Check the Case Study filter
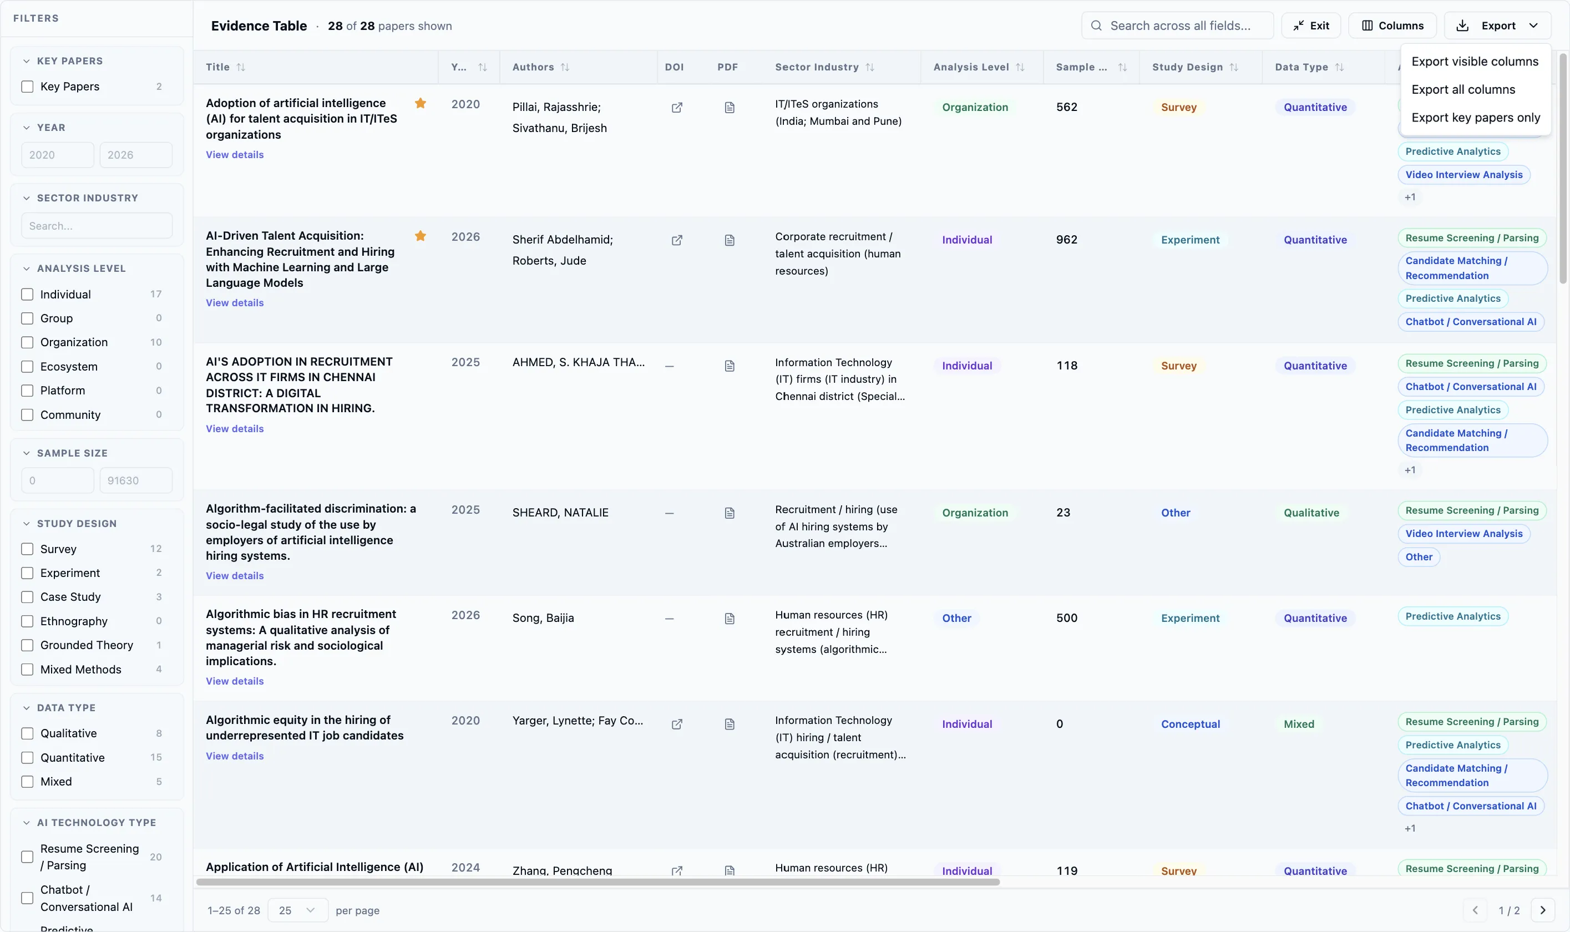The height and width of the screenshot is (932, 1570). click(27, 596)
